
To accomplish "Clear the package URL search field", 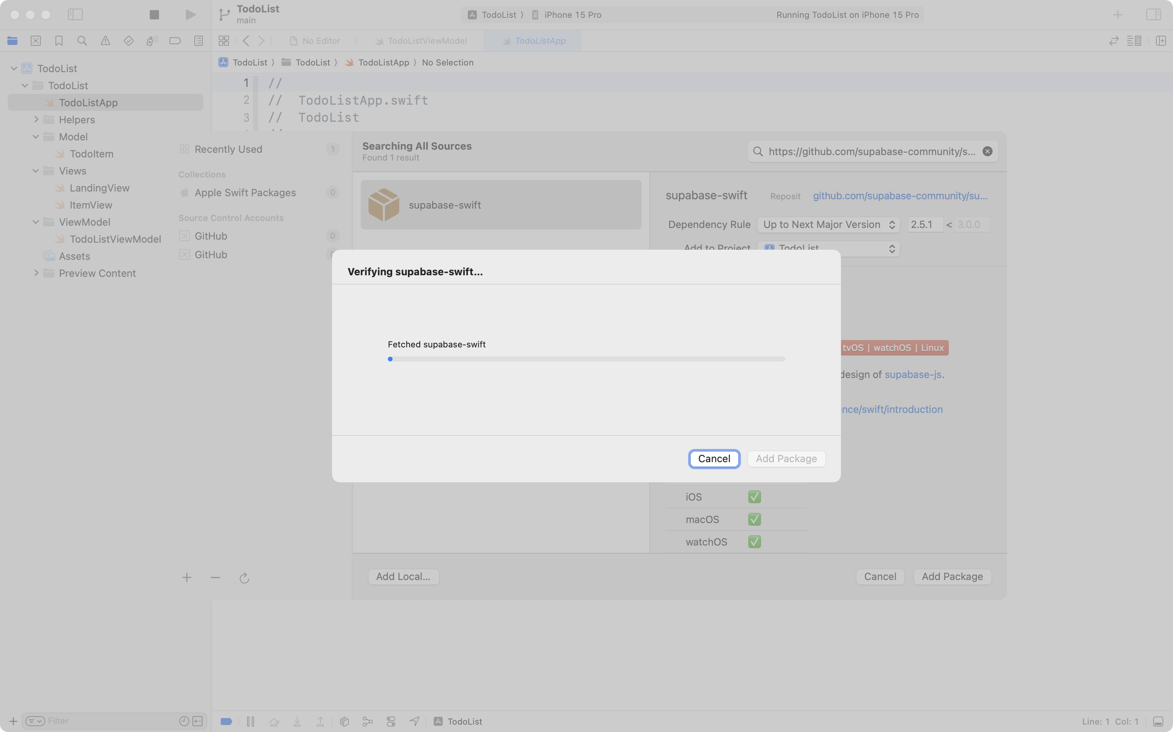I will 987,152.
